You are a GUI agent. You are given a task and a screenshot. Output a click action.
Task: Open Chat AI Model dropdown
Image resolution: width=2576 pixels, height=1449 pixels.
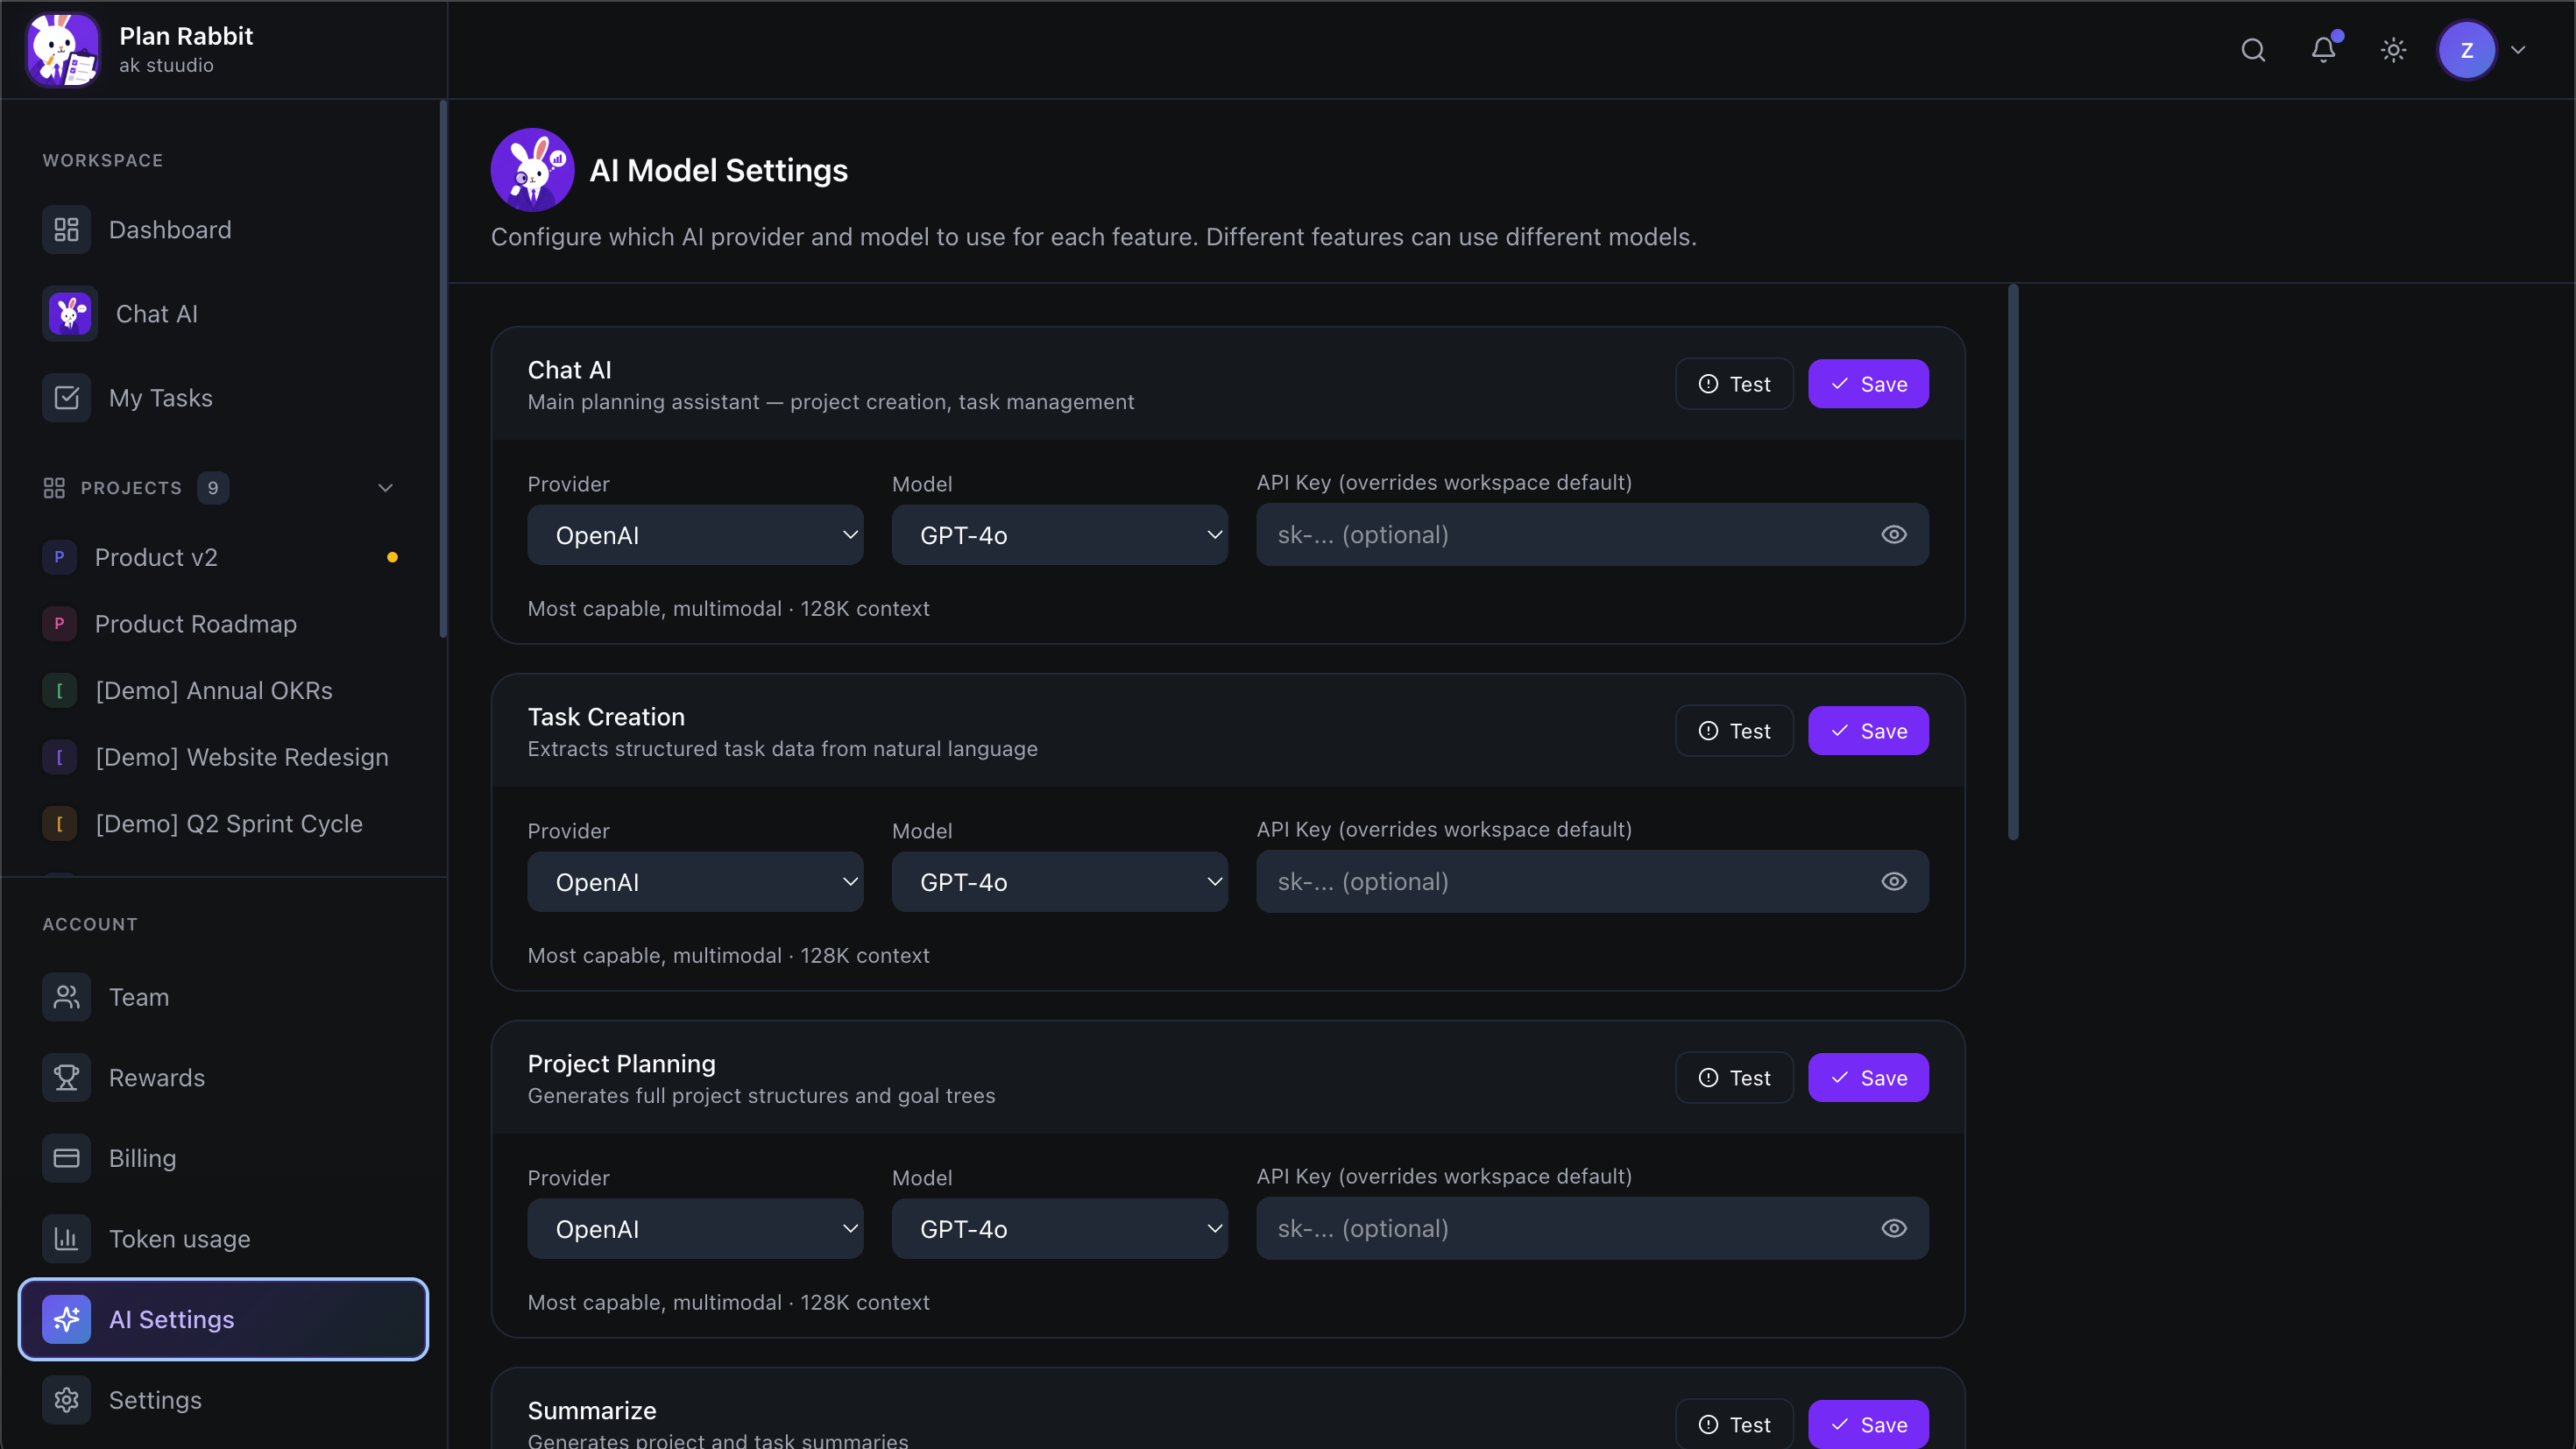click(x=1059, y=535)
